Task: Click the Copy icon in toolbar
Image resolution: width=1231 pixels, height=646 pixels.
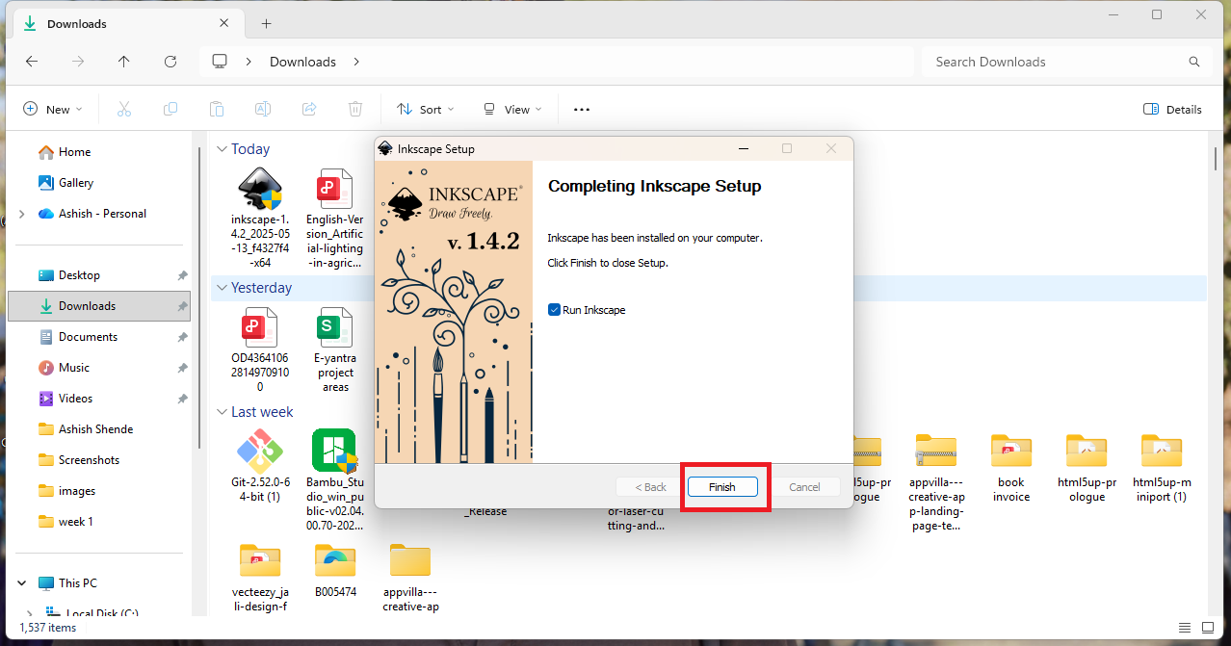Action: click(x=170, y=109)
